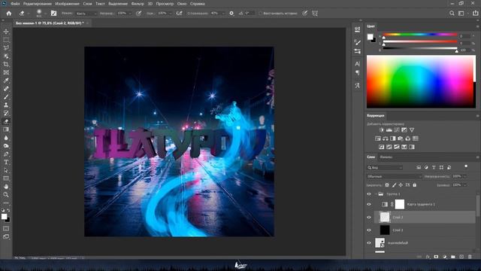Open the brush preset picker

click(x=41, y=14)
